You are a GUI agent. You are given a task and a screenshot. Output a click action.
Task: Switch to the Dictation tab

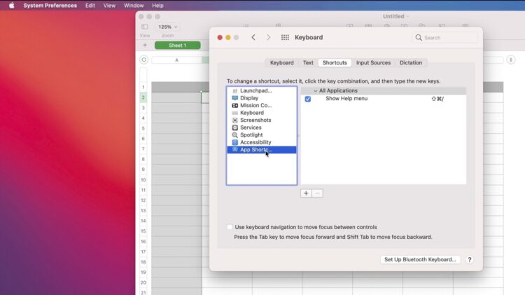tap(411, 62)
